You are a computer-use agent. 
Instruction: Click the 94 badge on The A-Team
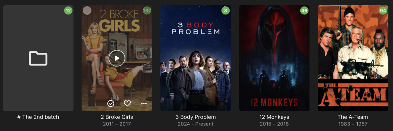tap(383, 10)
